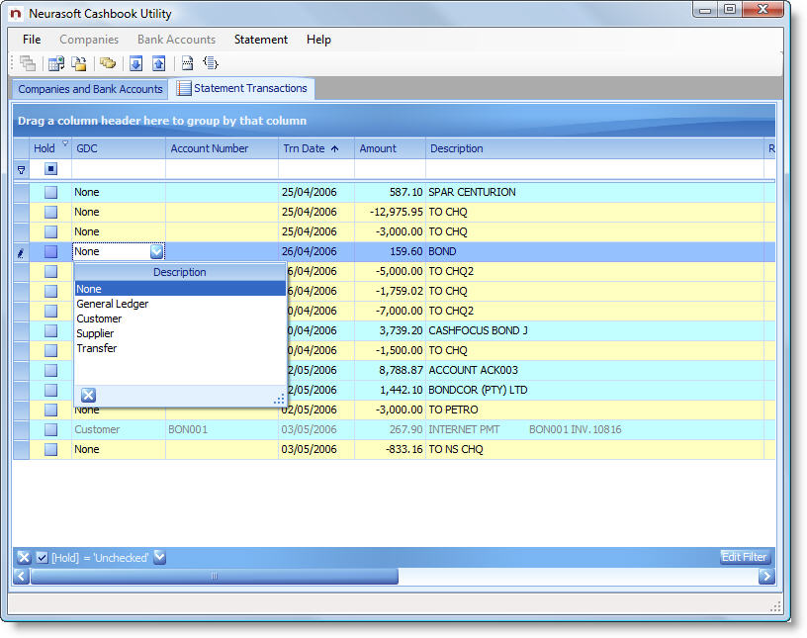Close the GDC dropdown popup with X button

(x=88, y=396)
